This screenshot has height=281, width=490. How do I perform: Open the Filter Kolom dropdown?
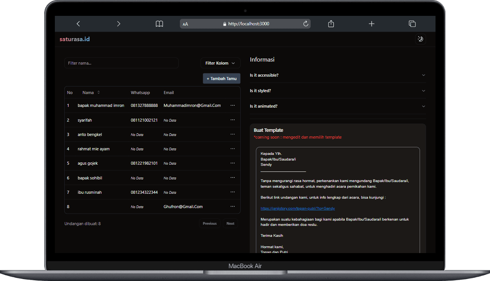[x=220, y=63]
